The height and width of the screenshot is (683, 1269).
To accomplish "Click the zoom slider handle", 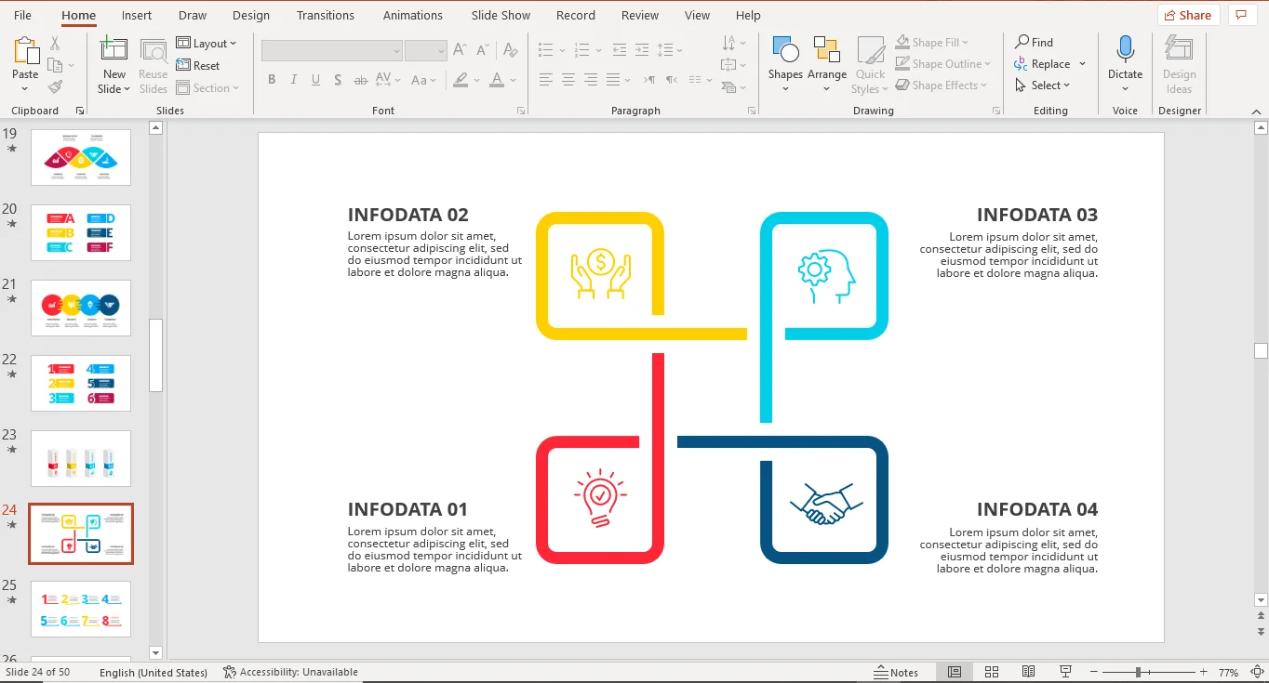I will coord(1138,672).
